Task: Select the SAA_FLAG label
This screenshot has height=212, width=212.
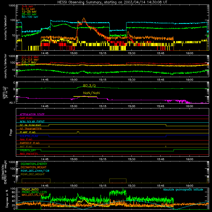Action: coord(26,139)
